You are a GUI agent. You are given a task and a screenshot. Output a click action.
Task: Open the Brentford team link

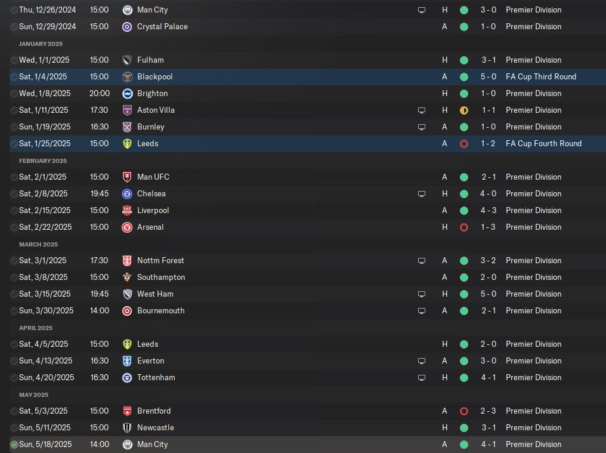pyautogui.click(x=154, y=411)
